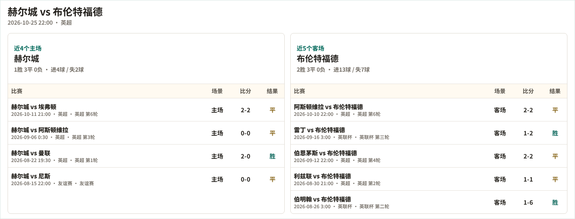
Task: Click the match date 2026-10-25 22:00
Action: 30,23
